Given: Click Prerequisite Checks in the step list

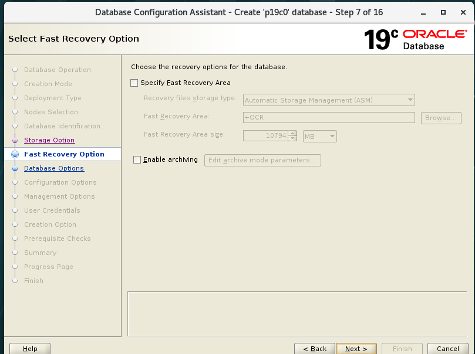Looking at the screenshot, I should [x=58, y=239].
